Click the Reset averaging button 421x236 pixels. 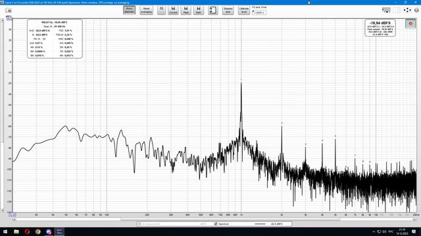click(x=146, y=10)
